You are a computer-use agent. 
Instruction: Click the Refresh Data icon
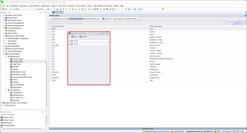(x=126, y=19)
